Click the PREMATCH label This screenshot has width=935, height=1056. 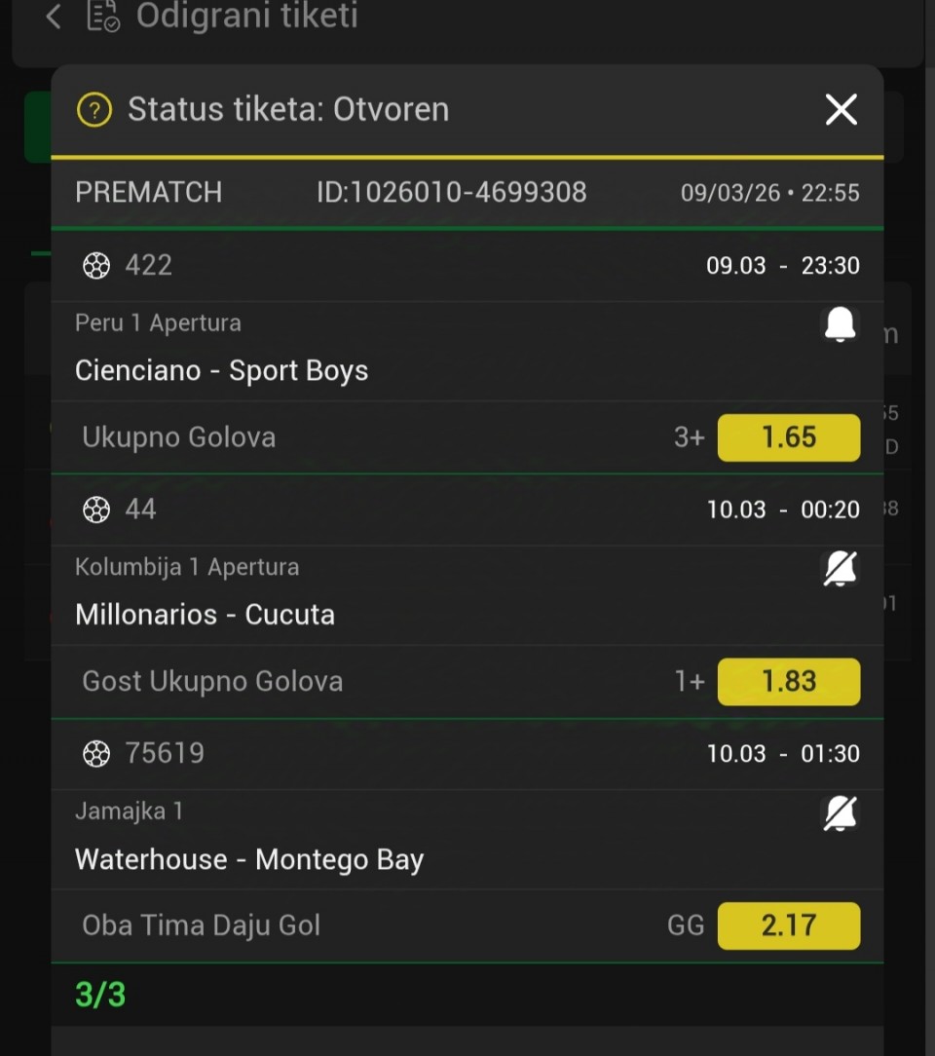(149, 192)
